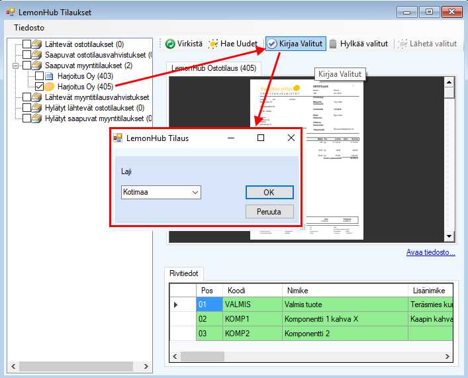Check the Saapuvat ostotilausvahvistukset checkbox
Image resolution: width=468 pixels, height=378 pixels.
[27, 55]
